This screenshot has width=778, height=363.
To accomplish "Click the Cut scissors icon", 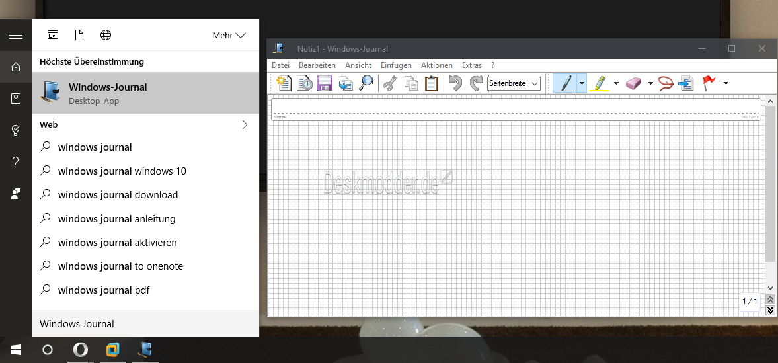I will point(391,83).
